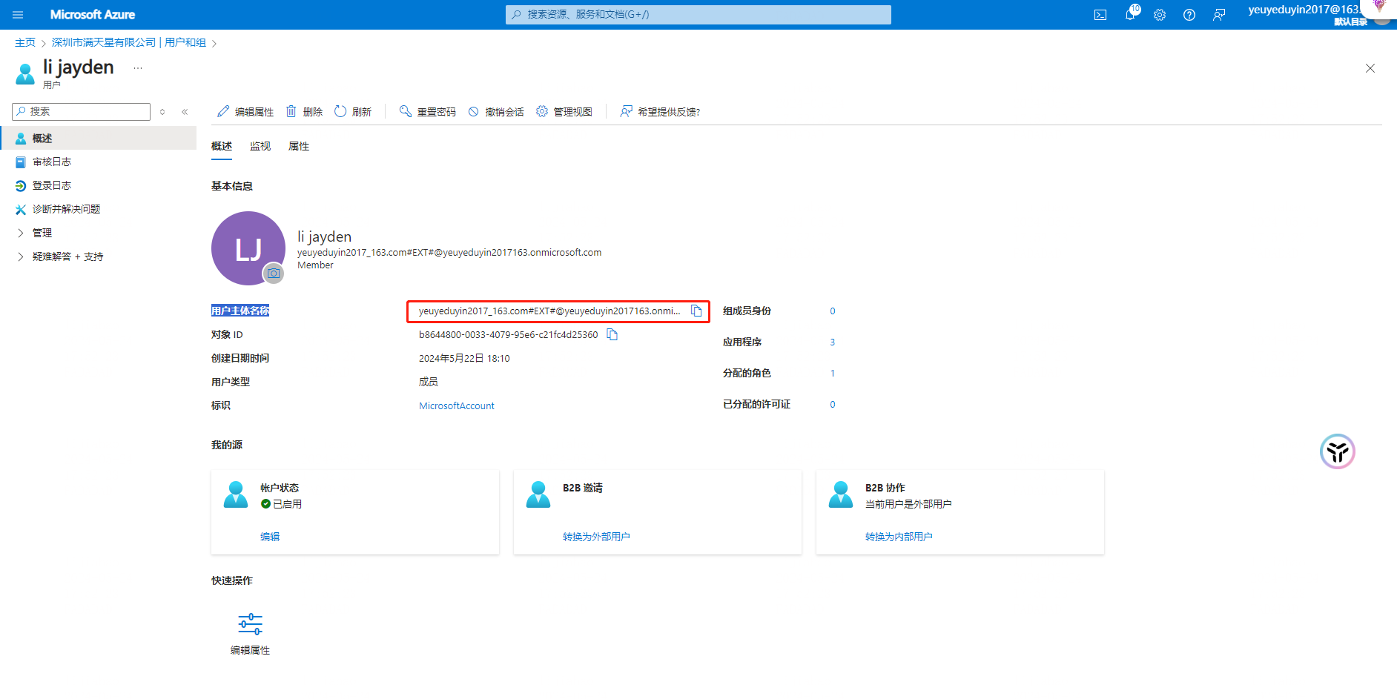Image resolution: width=1397 pixels, height=699 pixels.
Task: Open 组成员身份 count 0
Action: [833, 311]
